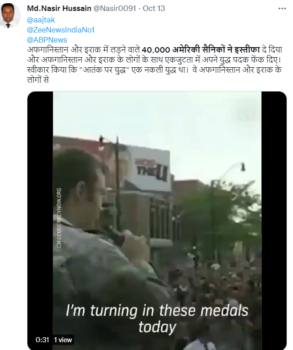This screenshot has width=293, height=350.
Task: Click the 'I'm turning in these medals' caption
Action: pos(157,311)
